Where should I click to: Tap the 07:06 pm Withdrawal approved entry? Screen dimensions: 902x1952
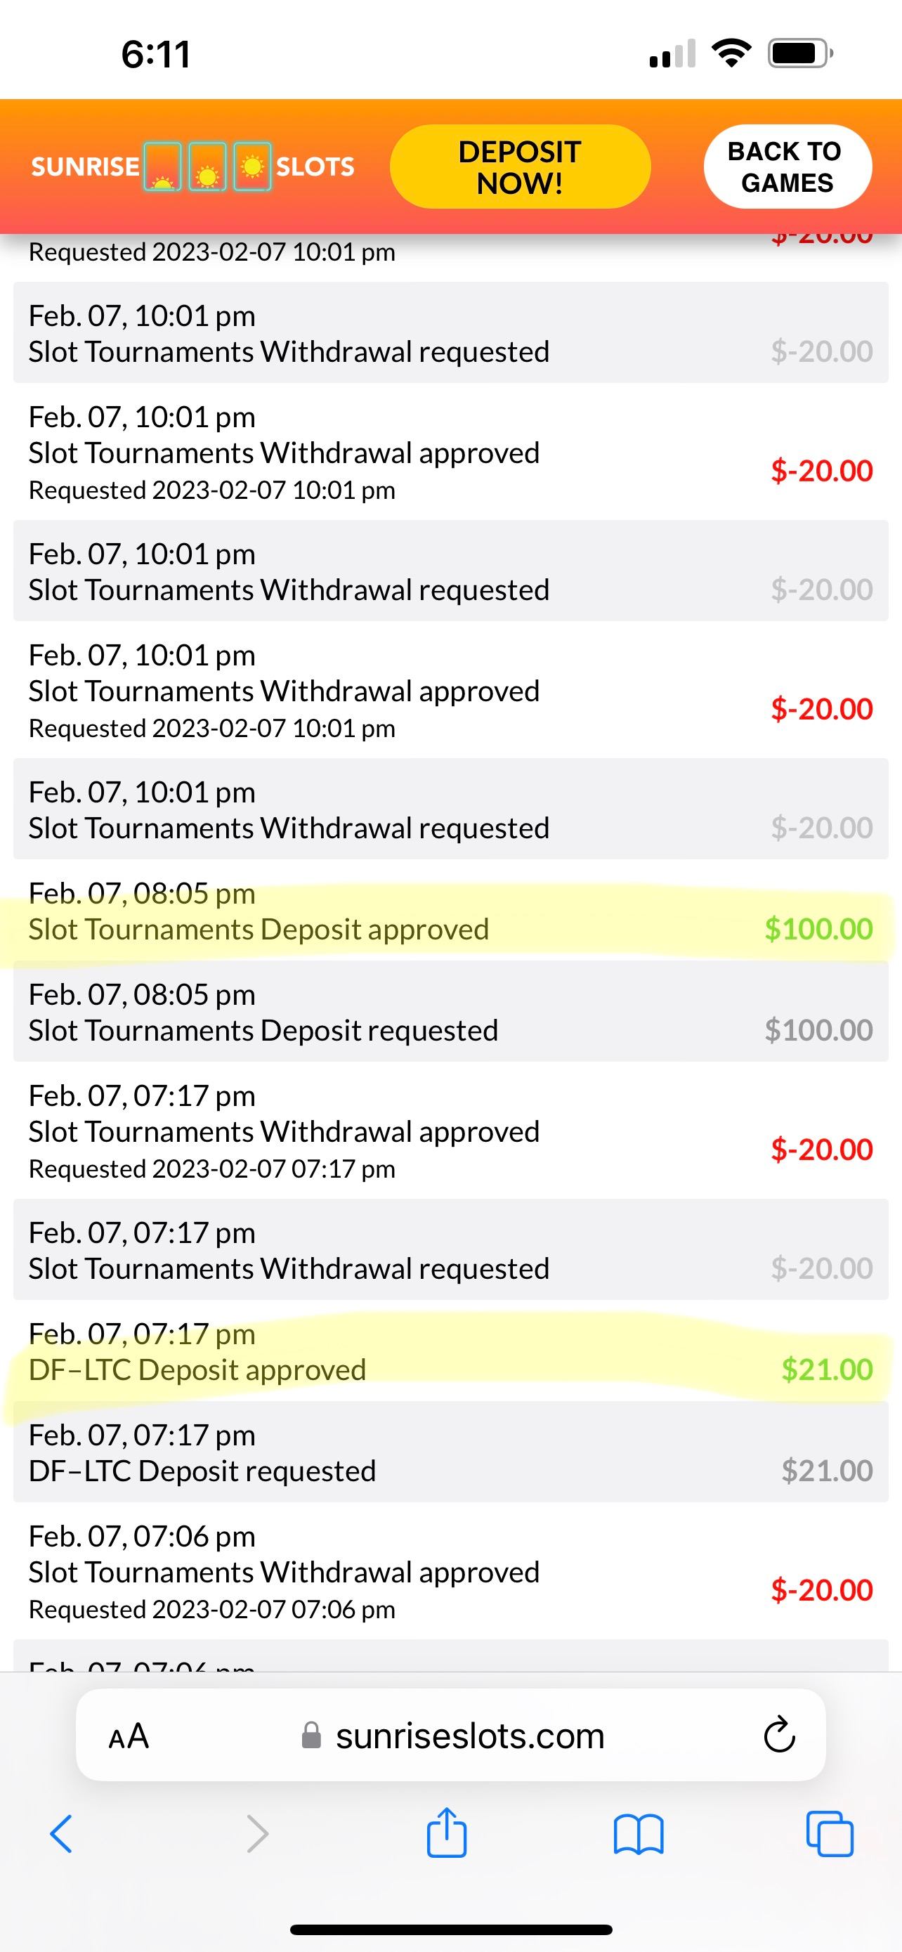tap(450, 1572)
